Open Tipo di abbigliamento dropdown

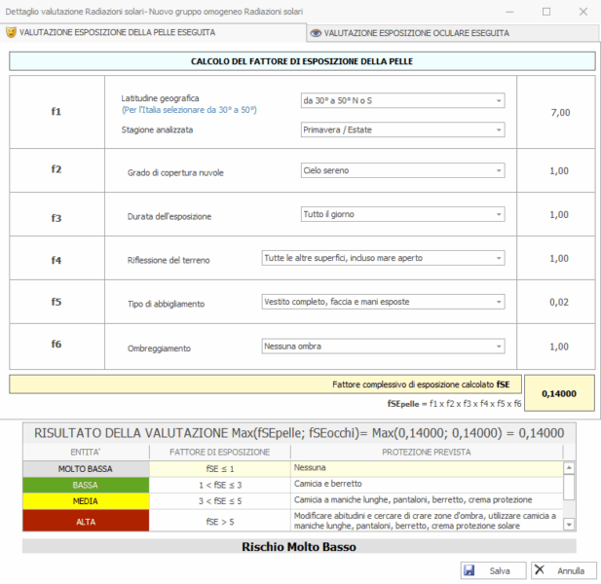pyautogui.click(x=383, y=302)
